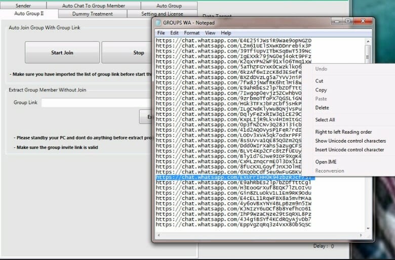
Task: Switch to the Auto Group tab
Action: point(169,6)
